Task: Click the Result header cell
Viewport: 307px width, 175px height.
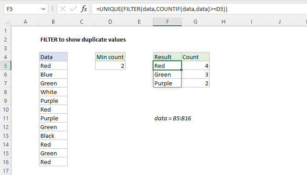Action: (167, 57)
